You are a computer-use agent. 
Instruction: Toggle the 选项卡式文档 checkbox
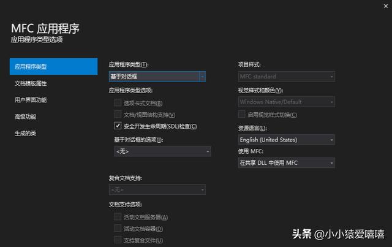118,103
